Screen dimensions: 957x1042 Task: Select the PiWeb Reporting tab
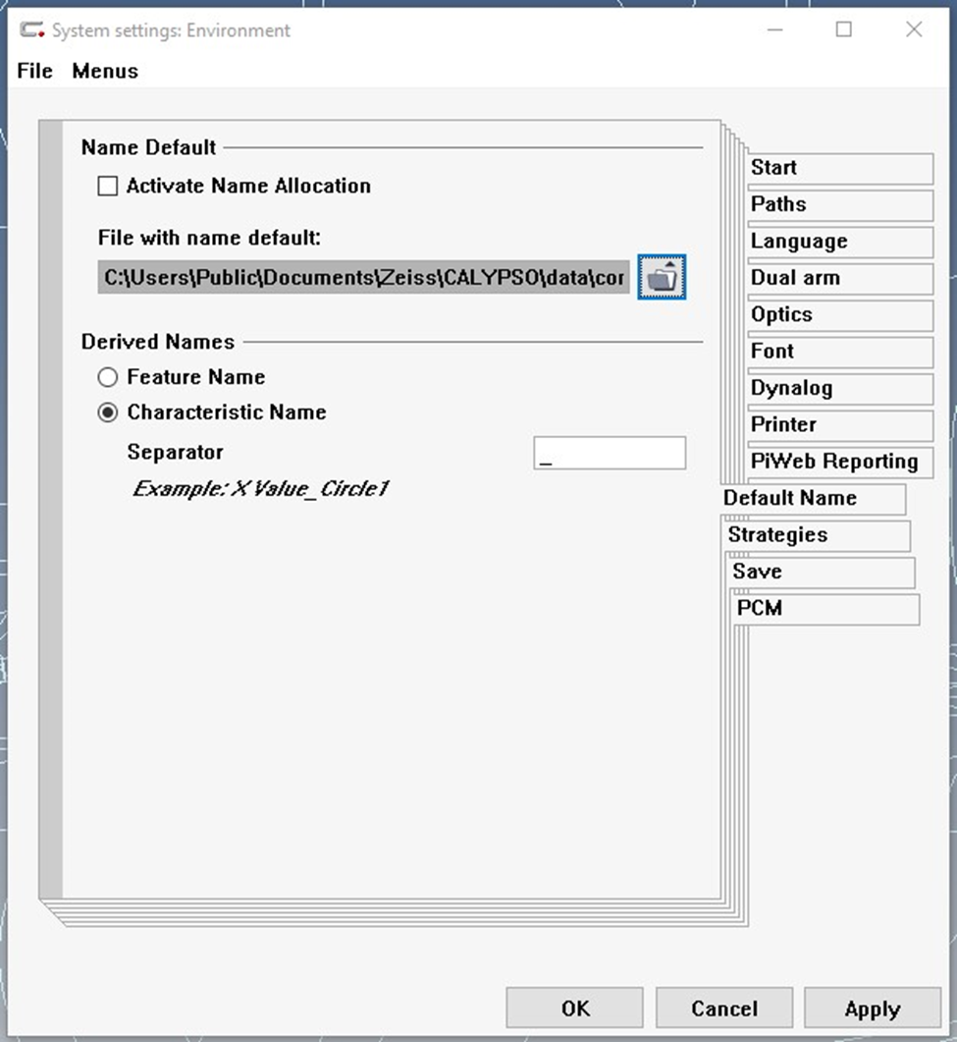tap(840, 462)
